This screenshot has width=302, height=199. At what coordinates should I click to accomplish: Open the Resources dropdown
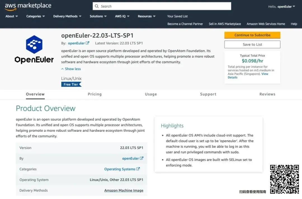click(147, 16)
